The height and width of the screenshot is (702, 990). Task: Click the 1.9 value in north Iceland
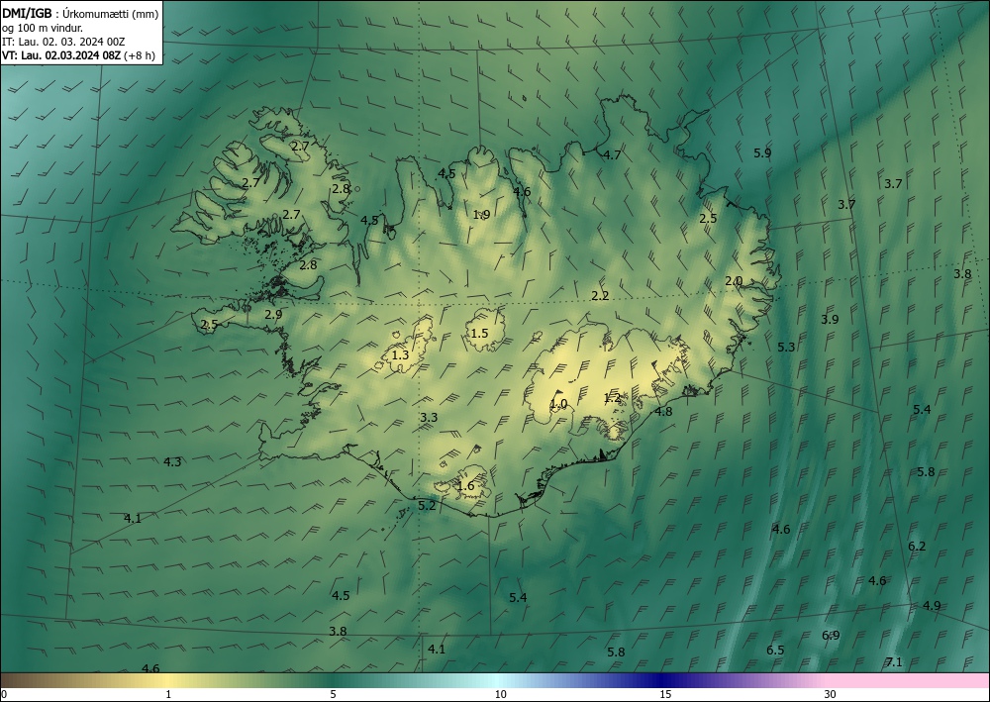pos(481,215)
